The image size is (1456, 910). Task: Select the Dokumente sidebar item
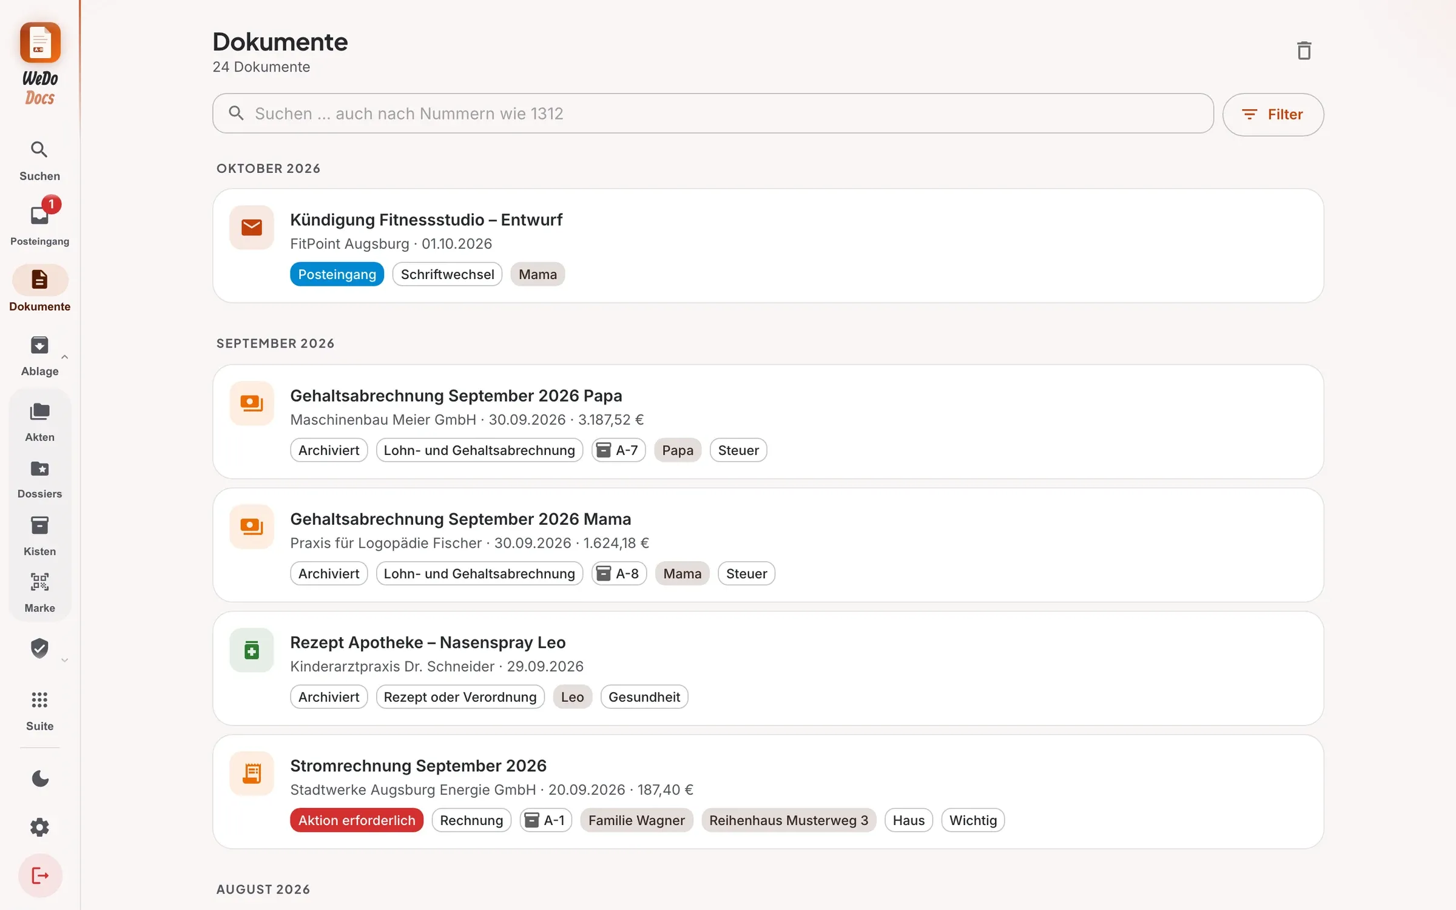tap(39, 290)
